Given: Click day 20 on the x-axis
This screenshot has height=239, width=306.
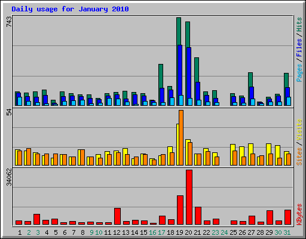Looking at the screenshot, I should point(188,232).
